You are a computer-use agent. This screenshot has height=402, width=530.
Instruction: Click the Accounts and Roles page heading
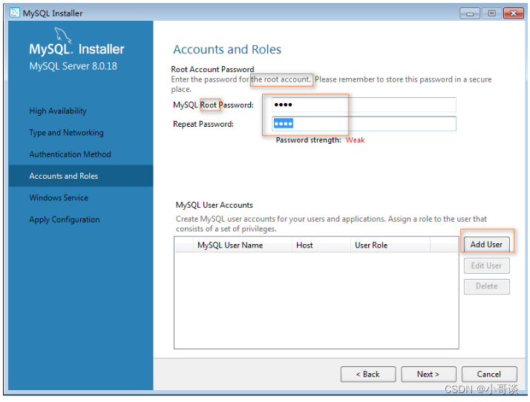227,50
